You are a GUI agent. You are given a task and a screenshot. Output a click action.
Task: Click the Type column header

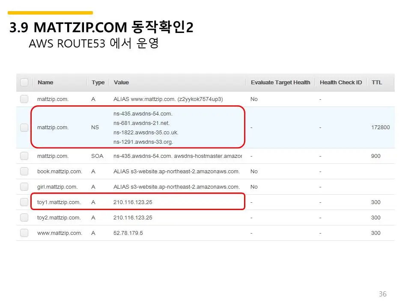point(98,82)
